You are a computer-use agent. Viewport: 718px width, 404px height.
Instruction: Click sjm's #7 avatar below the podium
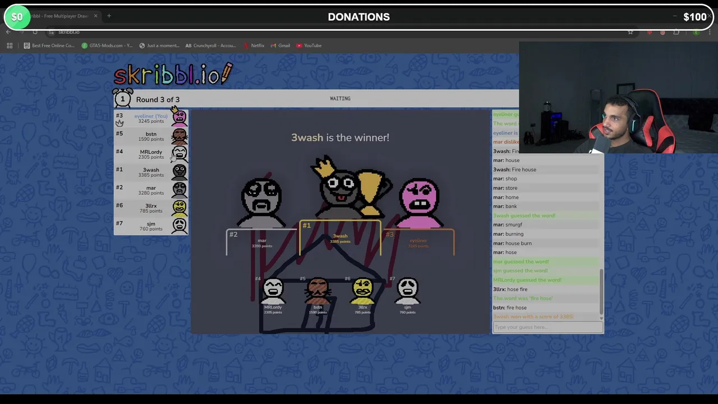coord(408,291)
